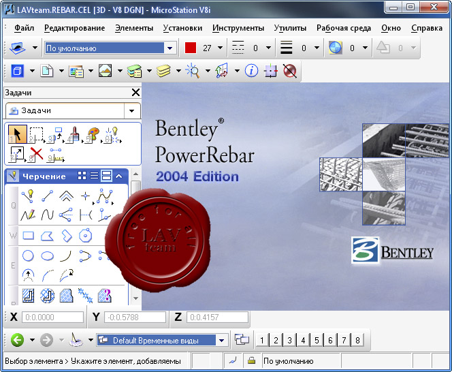The width and height of the screenshot is (452, 372).
Task: Click the red active color swatch
Action: 191,48
